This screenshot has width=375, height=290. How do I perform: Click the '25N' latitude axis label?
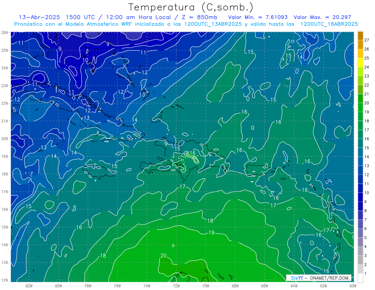[x=4, y=50]
